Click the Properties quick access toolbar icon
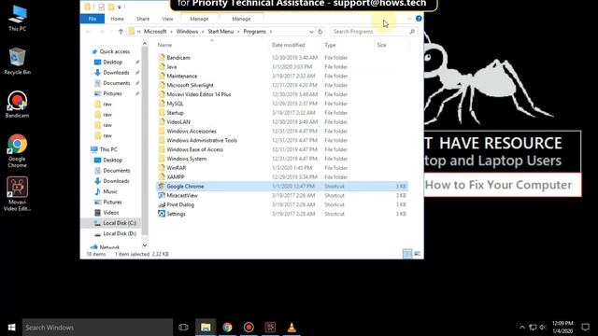This screenshot has width=598, height=336. (101, 7)
